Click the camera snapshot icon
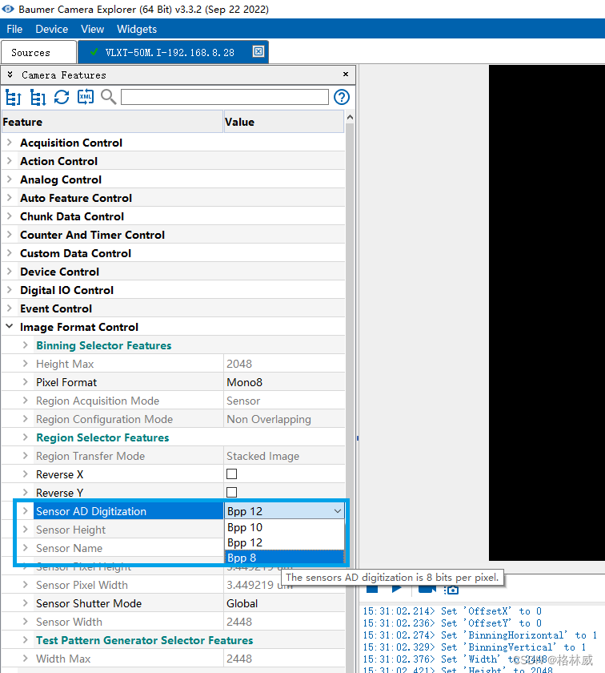The height and width of the screenshot is (673, 605). tap(451, 590)
